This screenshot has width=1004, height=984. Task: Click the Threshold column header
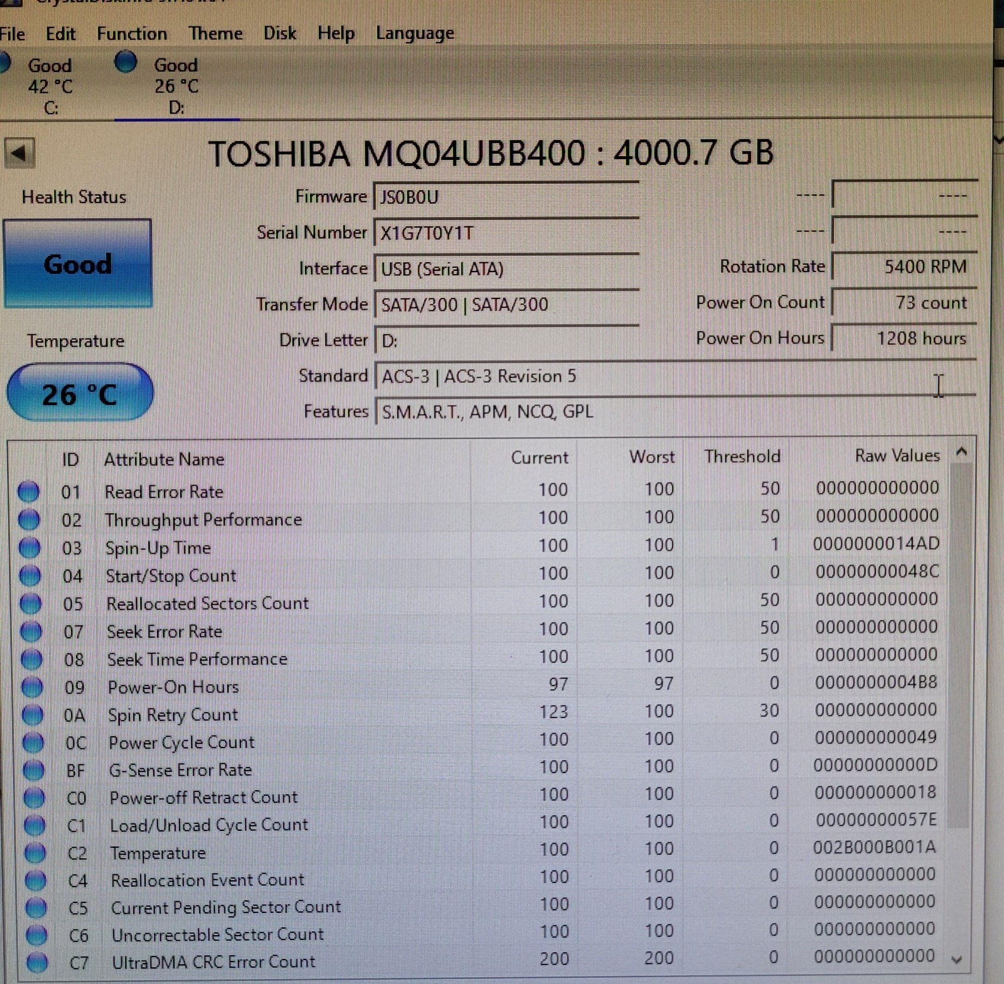click(742, 456)
